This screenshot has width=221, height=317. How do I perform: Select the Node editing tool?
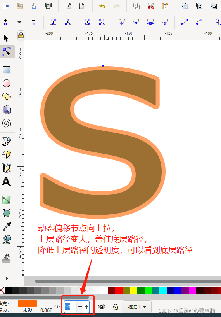click(x=7, y=51)
